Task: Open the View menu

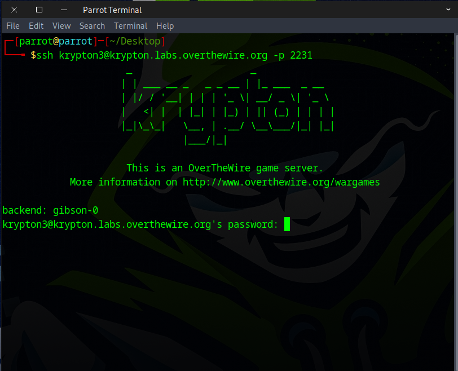Action: [x=61, y=26]
